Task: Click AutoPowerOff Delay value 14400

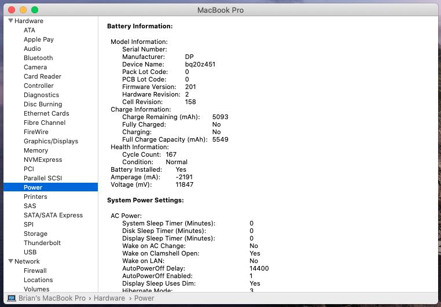Action: (x=259, y=268)
